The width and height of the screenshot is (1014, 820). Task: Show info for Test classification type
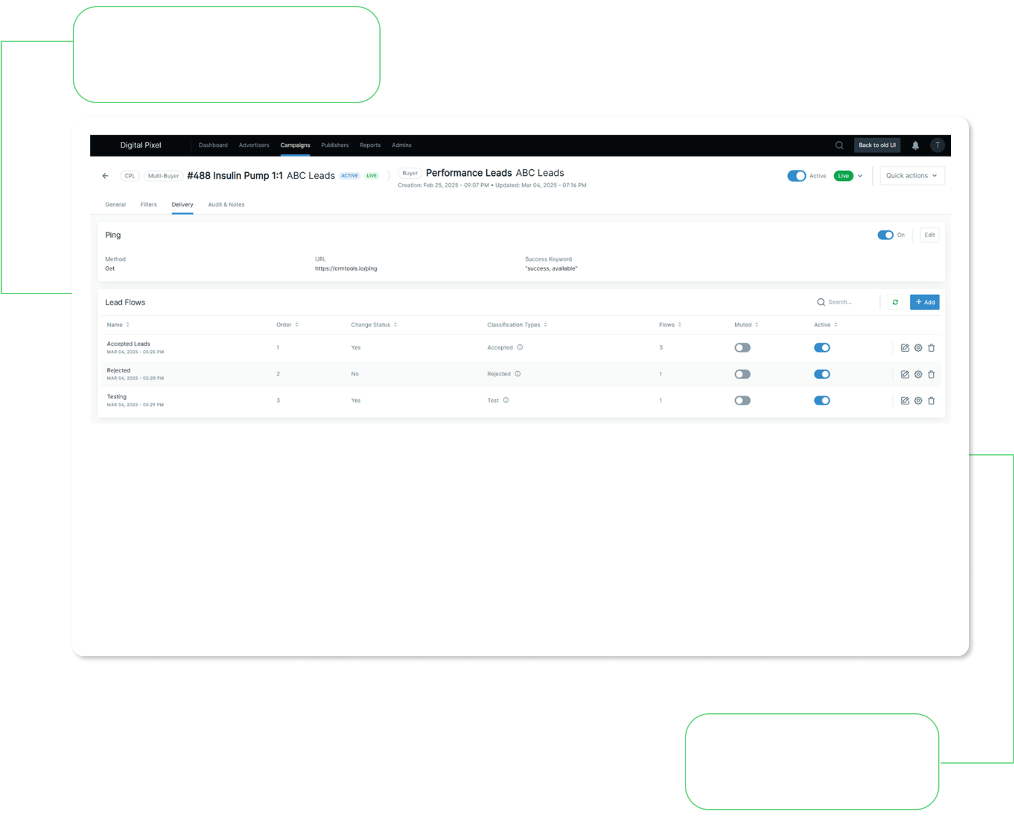(506, 400)
